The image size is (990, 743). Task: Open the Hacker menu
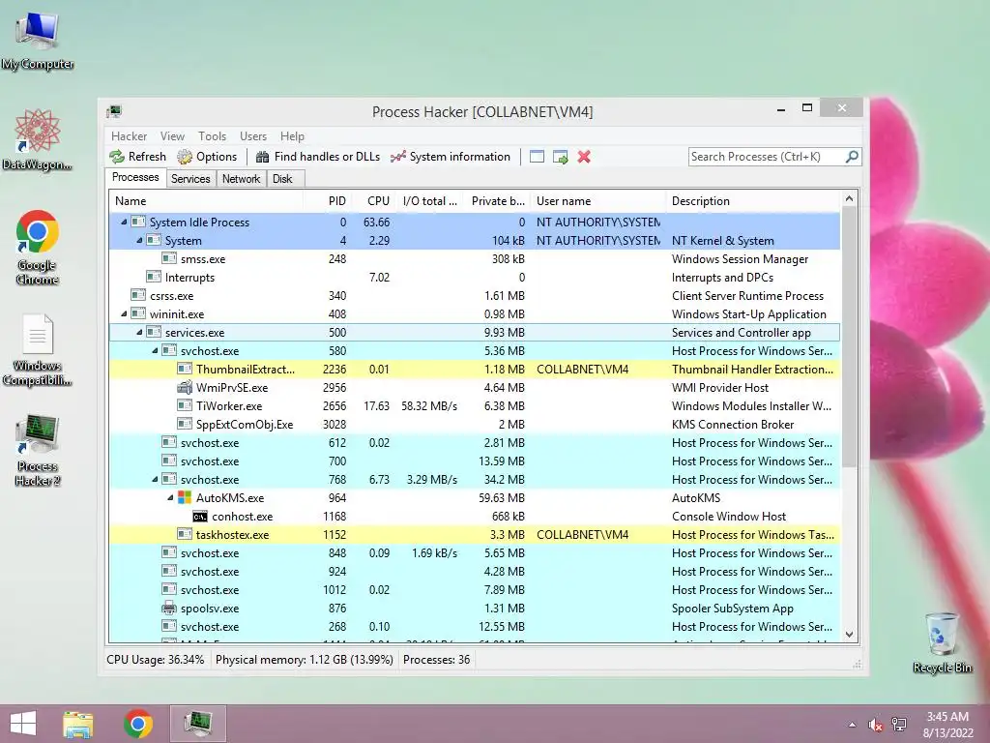(129, 135)
